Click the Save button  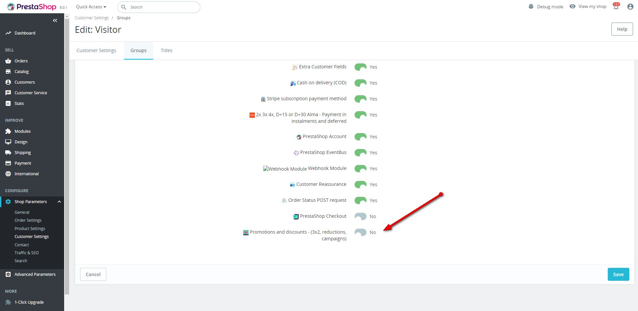[618, 274]
